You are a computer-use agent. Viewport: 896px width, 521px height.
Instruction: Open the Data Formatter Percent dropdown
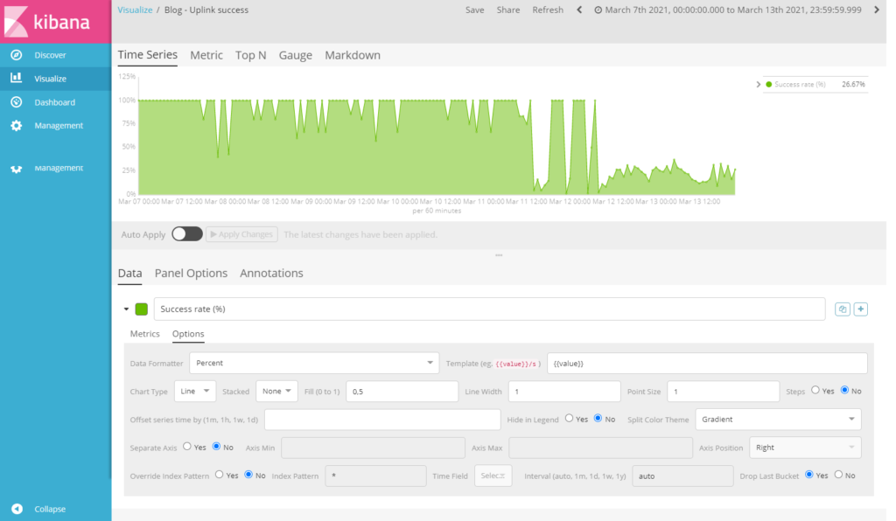click(x=314, y=363)
